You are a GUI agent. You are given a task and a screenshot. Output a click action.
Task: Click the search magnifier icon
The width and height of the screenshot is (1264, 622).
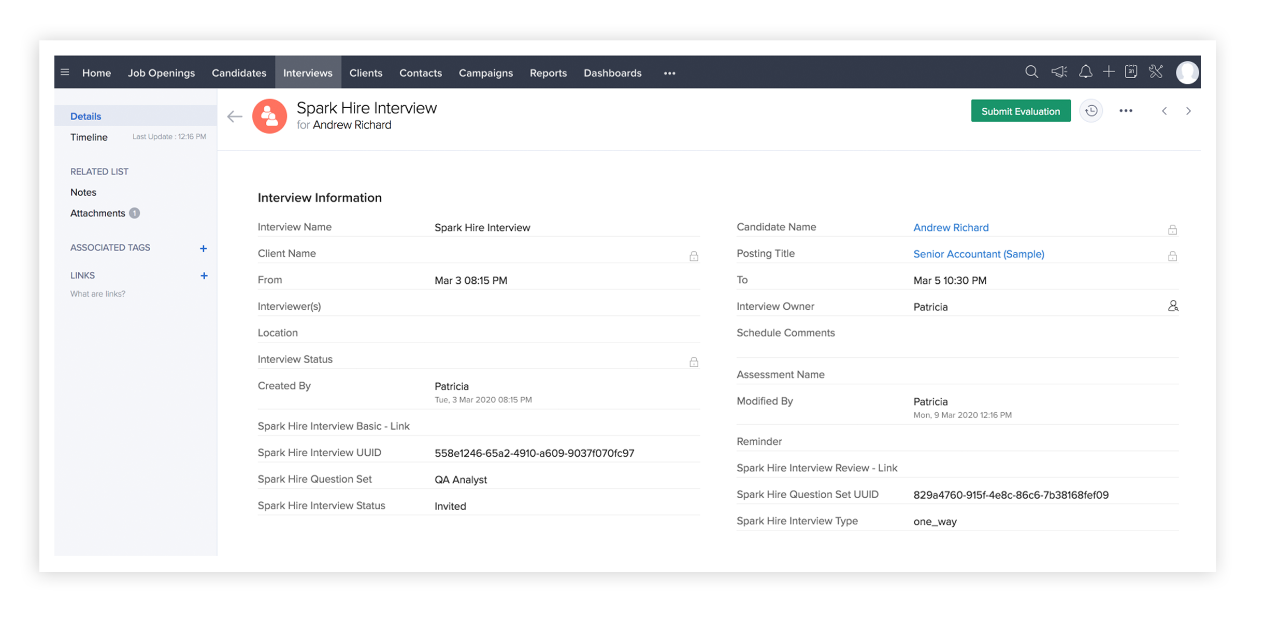(1031, 72)
